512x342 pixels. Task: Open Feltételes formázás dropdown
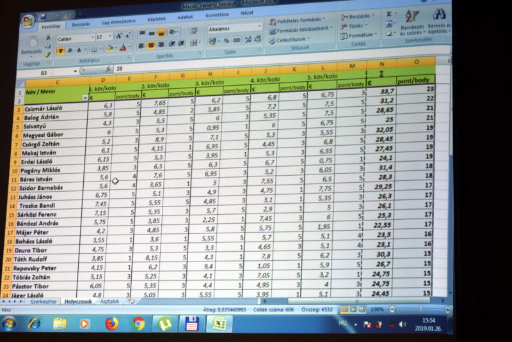297,20
